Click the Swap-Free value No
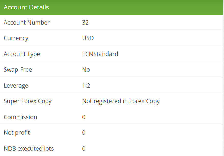 [86, 70]
